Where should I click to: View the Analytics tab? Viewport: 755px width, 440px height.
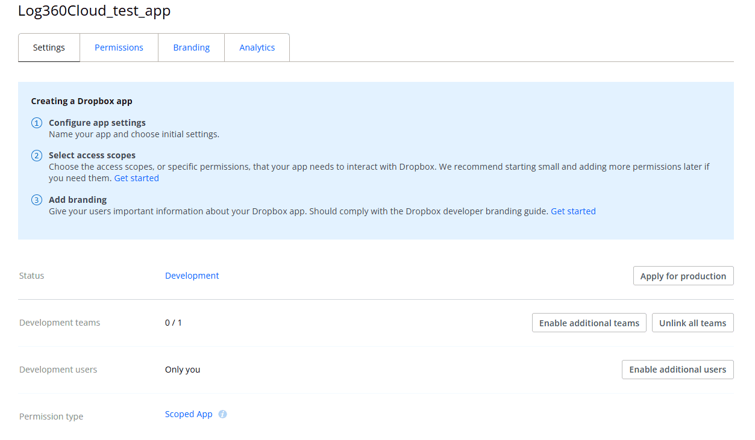pyautogui.click(x=257, y=48)
